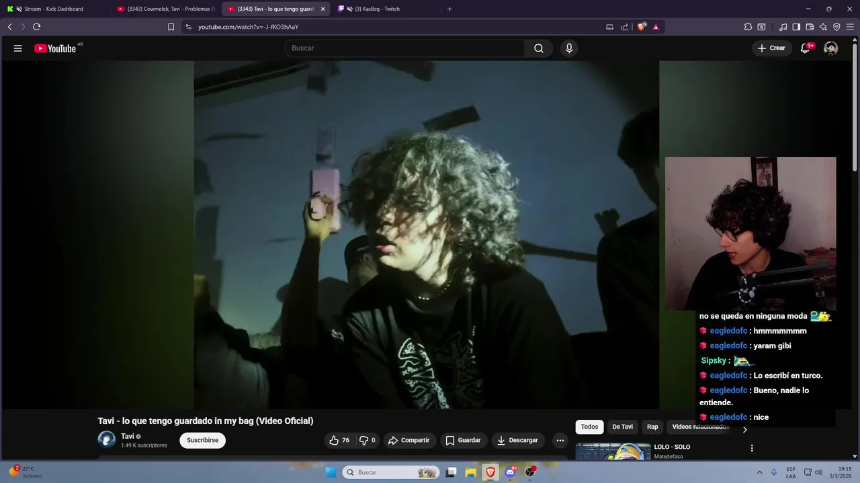Click ESP LAA language indicator

[x=791, y=472]
